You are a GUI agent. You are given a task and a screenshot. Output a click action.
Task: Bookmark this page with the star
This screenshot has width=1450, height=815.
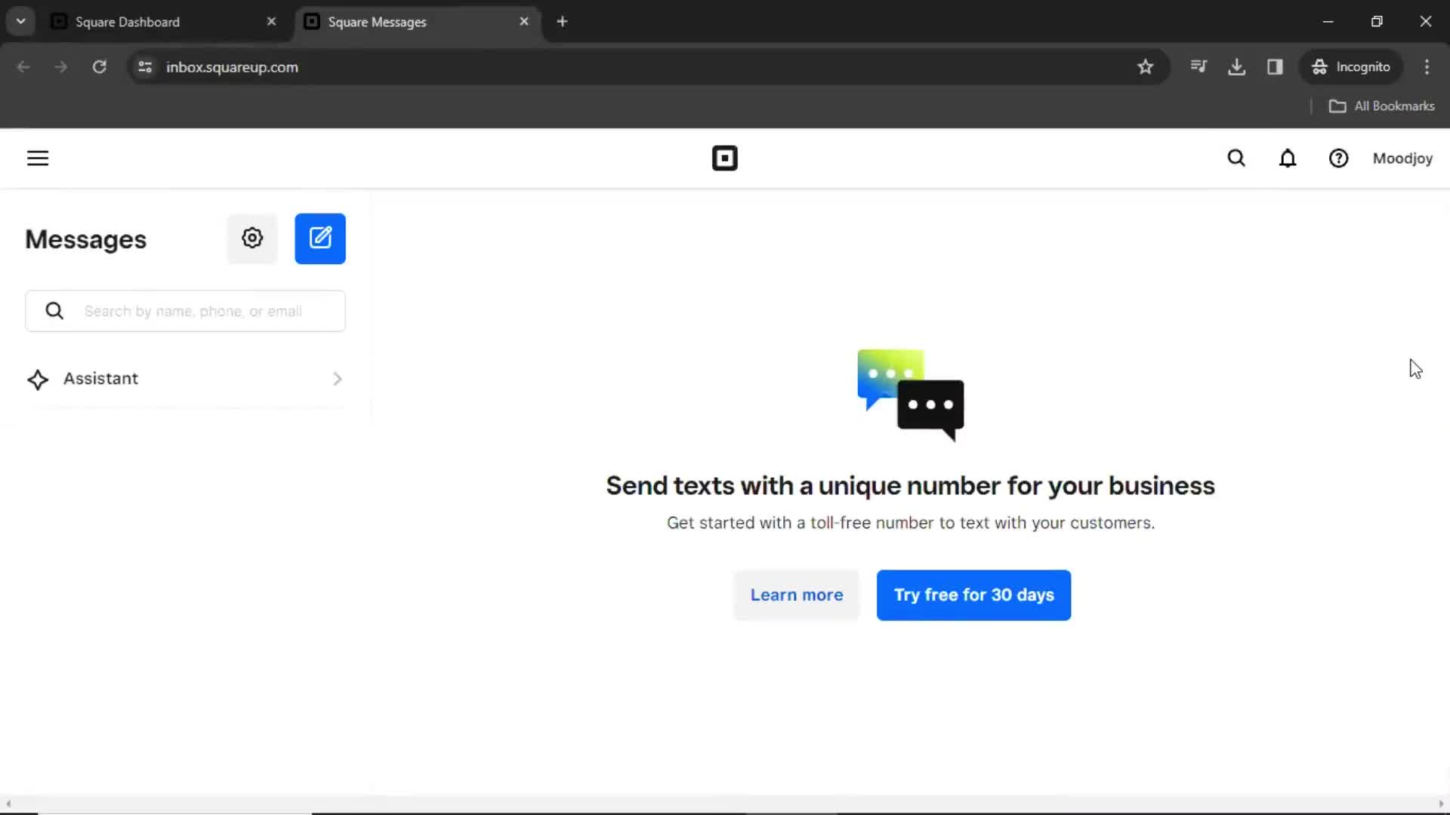point(1145,67)
